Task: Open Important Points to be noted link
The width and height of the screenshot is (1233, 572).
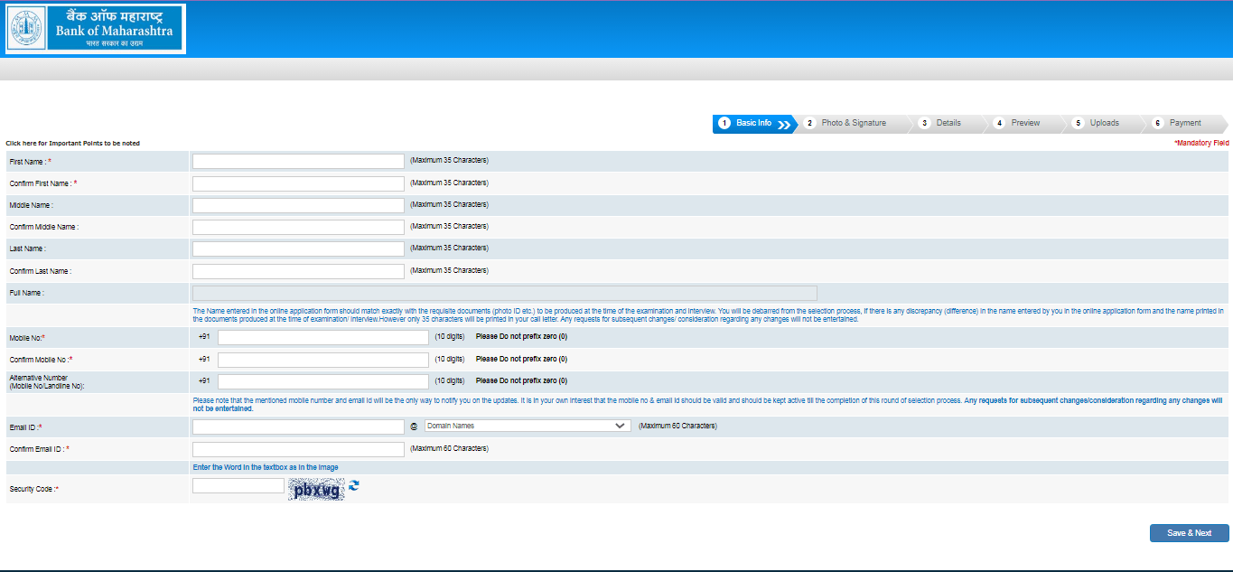Action: point(73,144)
